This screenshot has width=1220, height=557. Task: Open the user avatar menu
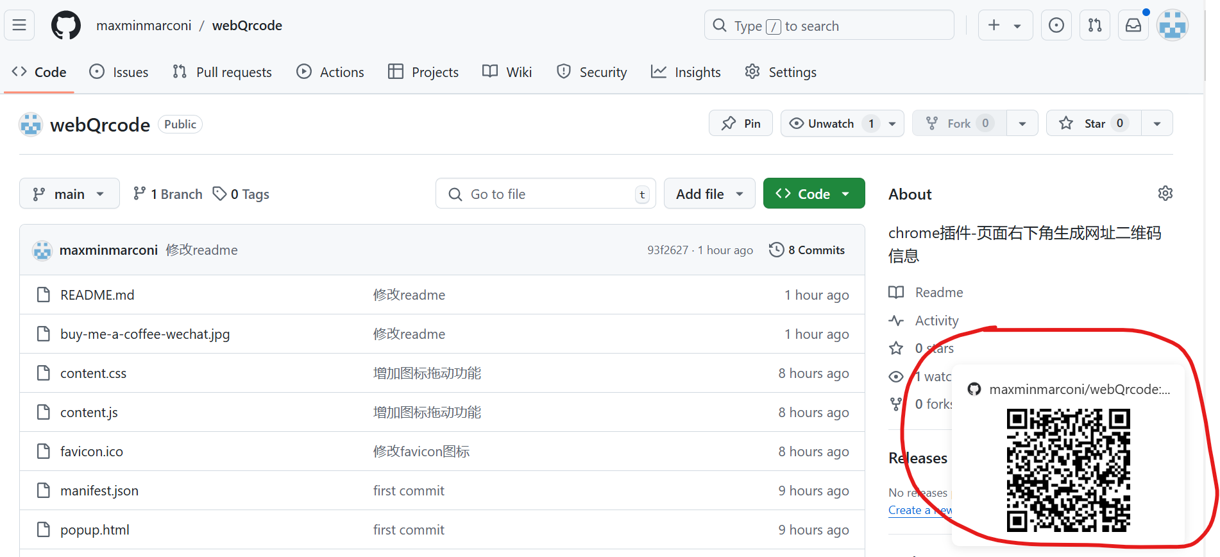click(1173, 25)
